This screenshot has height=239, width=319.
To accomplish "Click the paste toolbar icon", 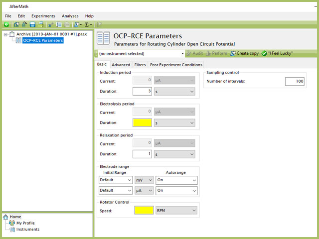I will [66, 24].
